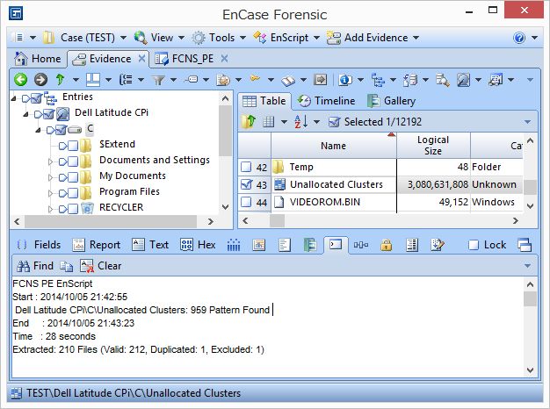Toggle the Lock checkbox

coord(474,245)
